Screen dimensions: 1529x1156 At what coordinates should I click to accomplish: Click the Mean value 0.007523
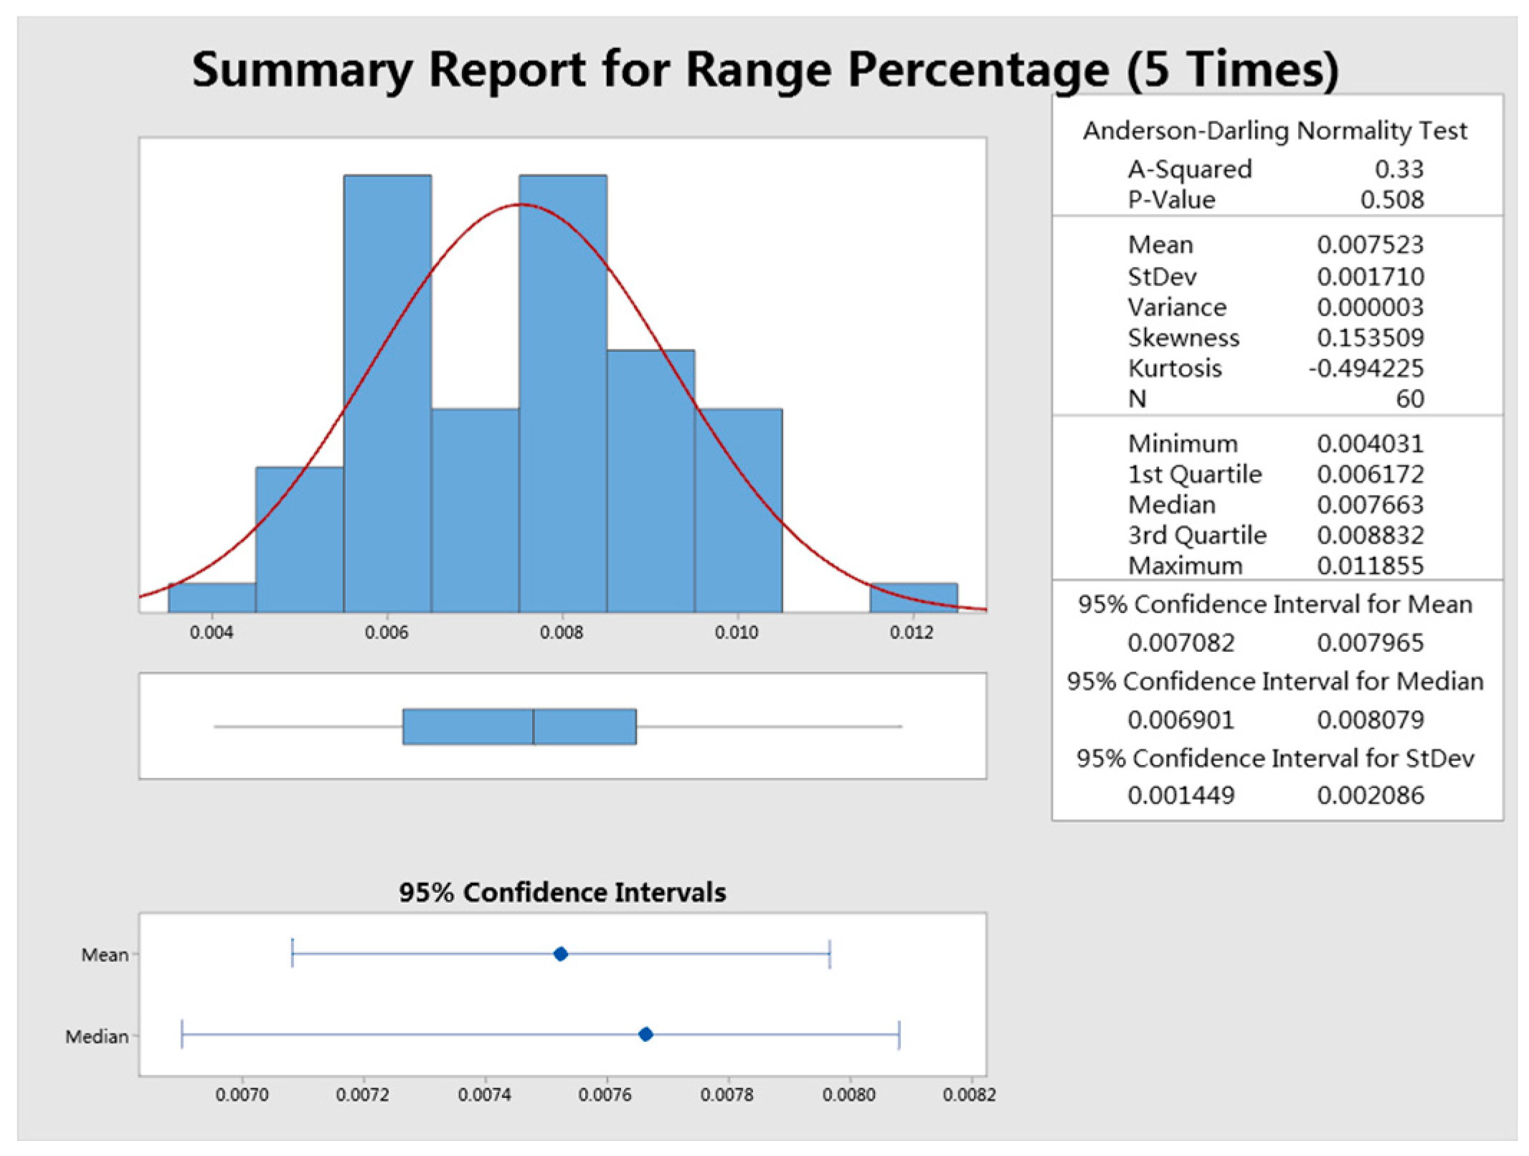point(1370,245)
